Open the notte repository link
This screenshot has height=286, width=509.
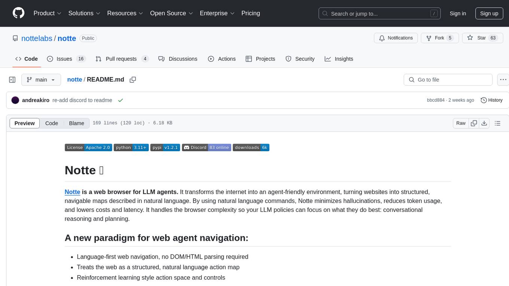coord(67,38)
